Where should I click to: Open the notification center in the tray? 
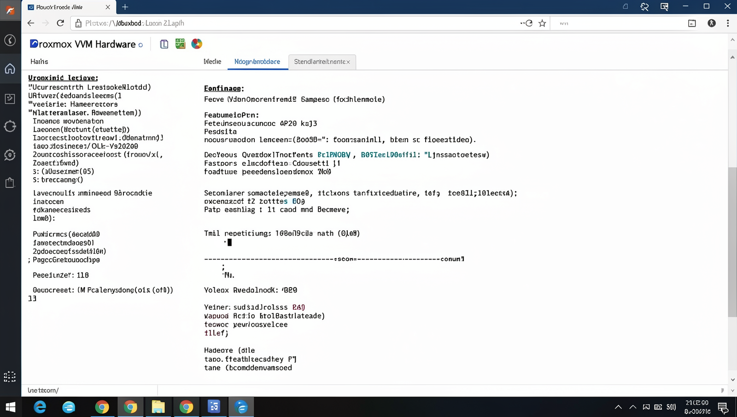723,407
